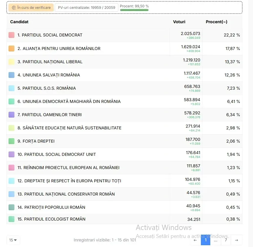Image resolution: width=253 pixels, height=247 pixels.
Task: Click the PV-uri centralizate 19959 / 20059 box
Action: [x=87, y=8]
